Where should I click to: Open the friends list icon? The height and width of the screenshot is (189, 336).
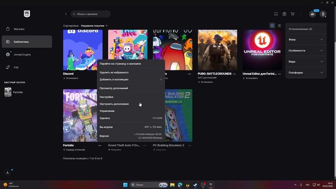click(312, 14)
